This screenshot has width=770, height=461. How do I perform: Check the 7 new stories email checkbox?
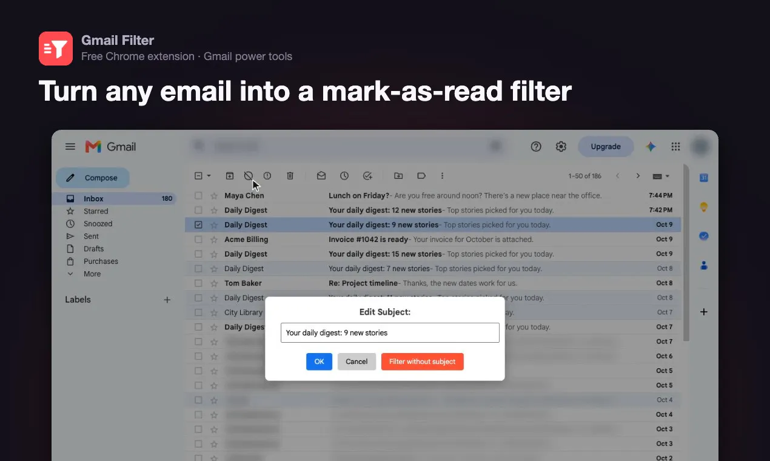(198, 269)
